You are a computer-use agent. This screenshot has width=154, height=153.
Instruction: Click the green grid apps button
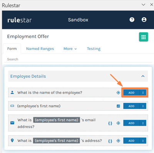tap(144, 37)
